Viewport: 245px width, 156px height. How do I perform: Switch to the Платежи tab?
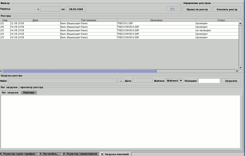tap(29, 93)
